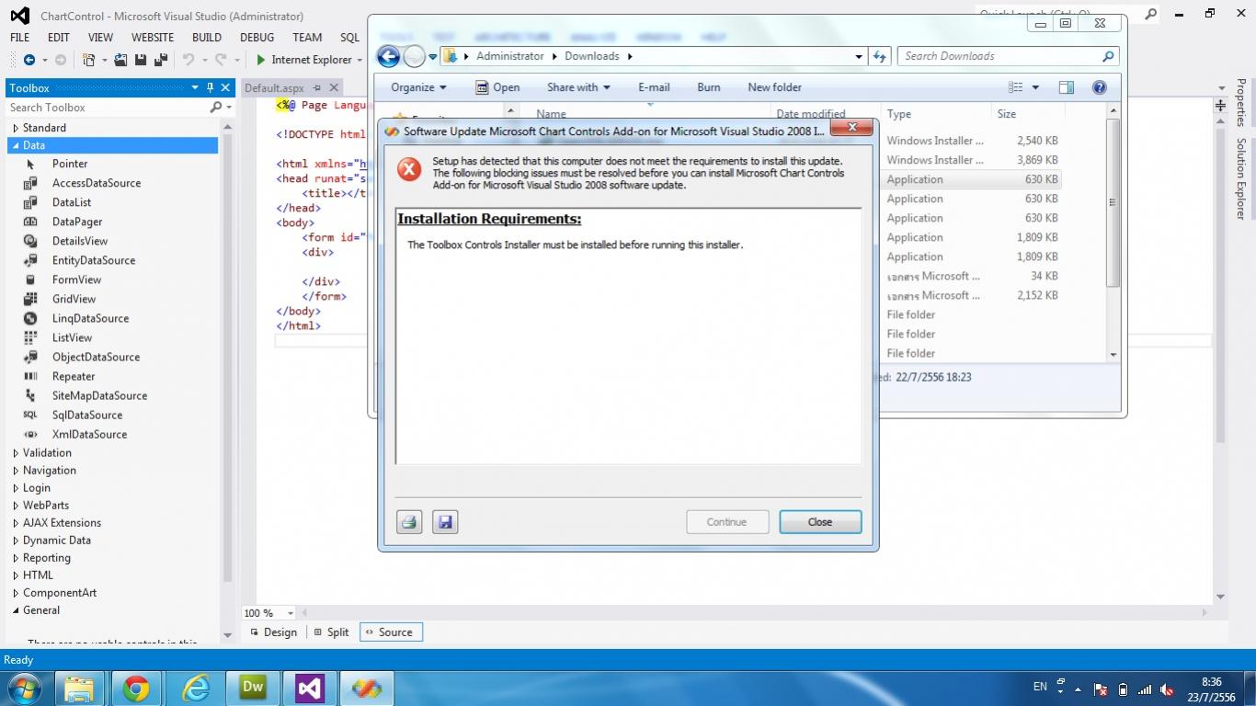This screenshot has width=1256, height=706.
Task: Open the Properties side tab in Visual Studio
Action: click(x=1240, y=103)
